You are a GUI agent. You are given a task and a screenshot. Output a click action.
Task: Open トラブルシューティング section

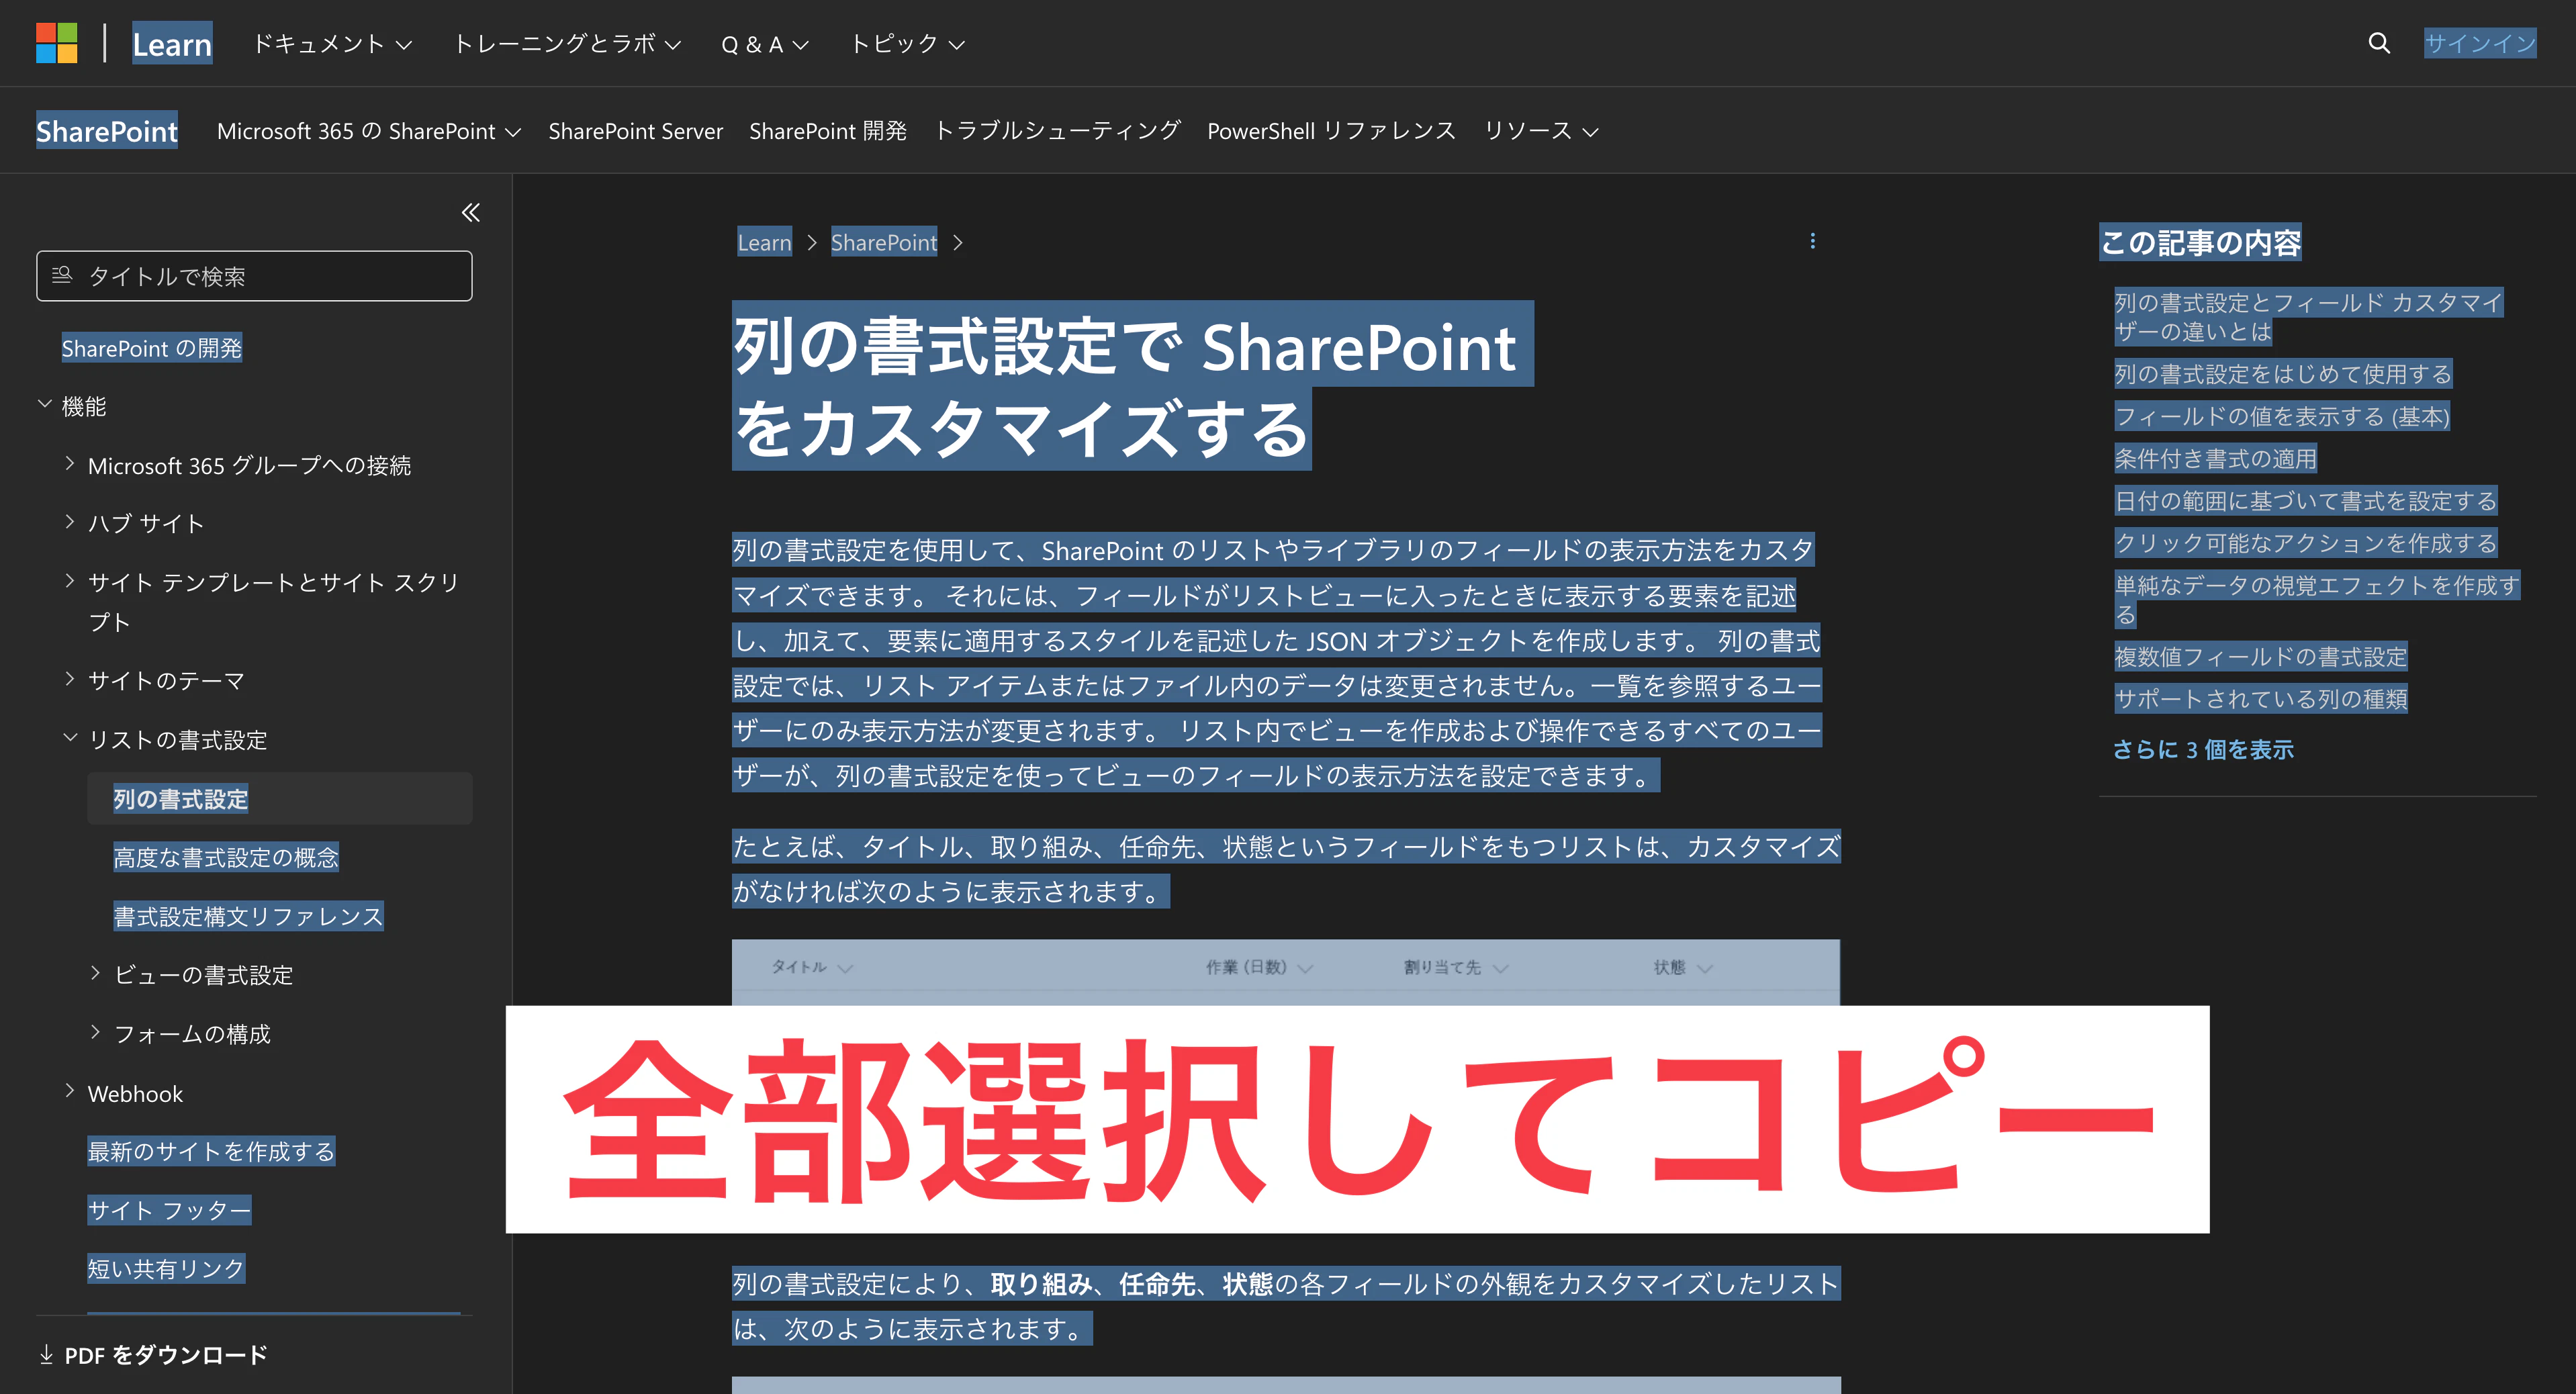pos(1057,131)
